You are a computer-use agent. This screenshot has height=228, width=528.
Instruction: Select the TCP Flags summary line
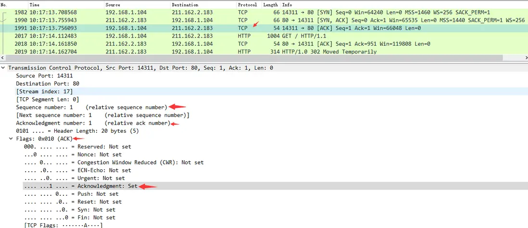click(x=63, y=225)
